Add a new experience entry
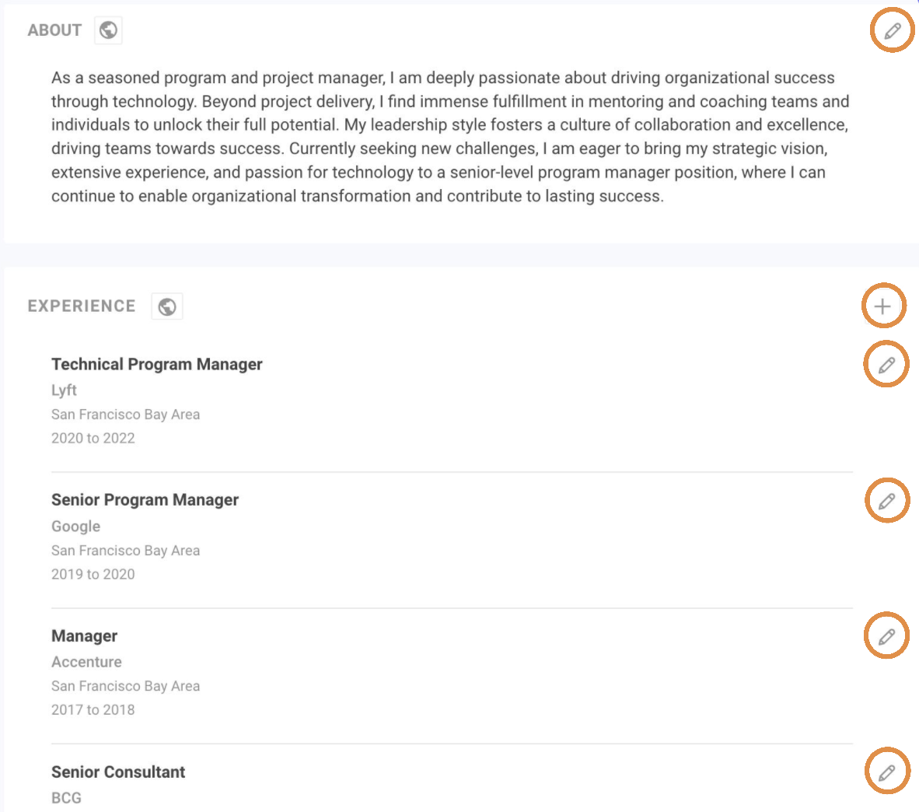 882,306
